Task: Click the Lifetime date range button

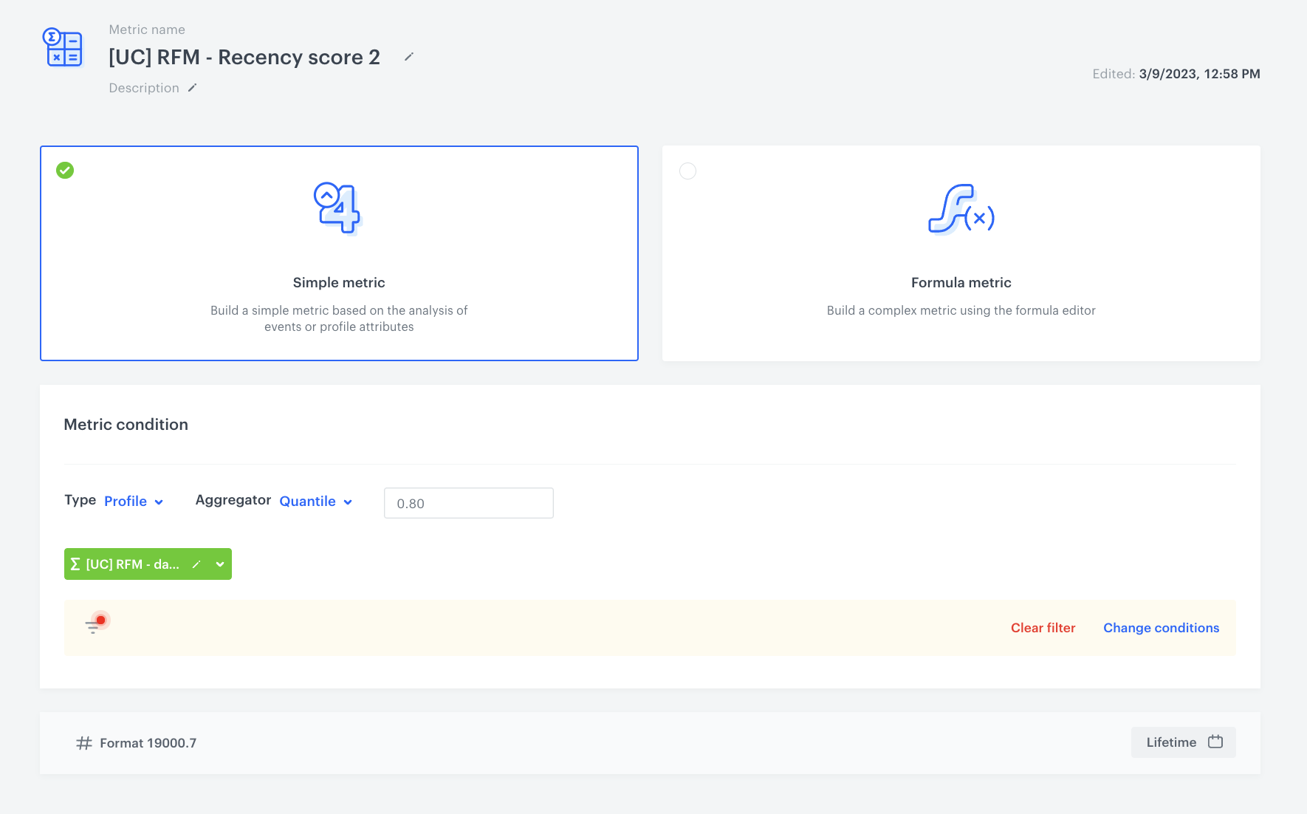Action: (1182, 742)
